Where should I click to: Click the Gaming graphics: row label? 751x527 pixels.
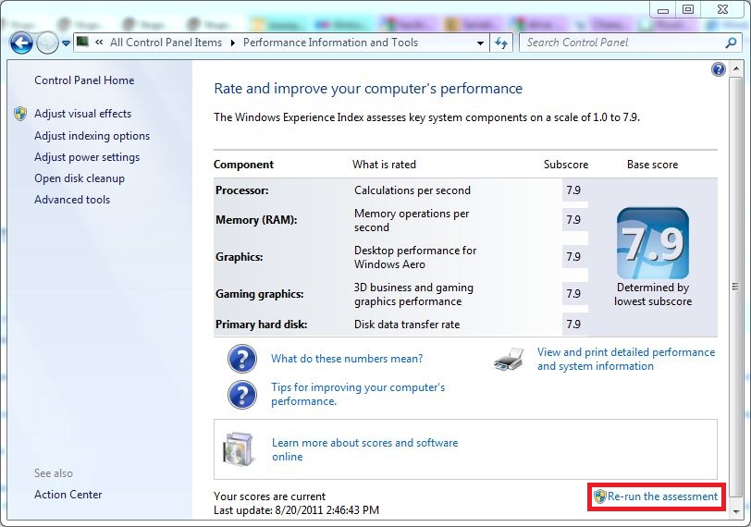coord(260,294)
